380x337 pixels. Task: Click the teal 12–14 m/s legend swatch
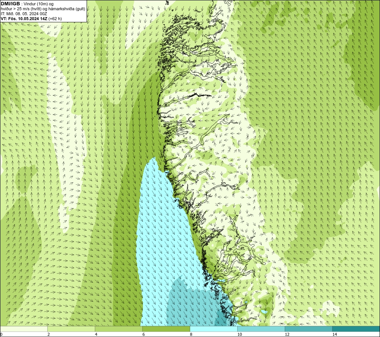pyautogui.click(x=309, y=329)
